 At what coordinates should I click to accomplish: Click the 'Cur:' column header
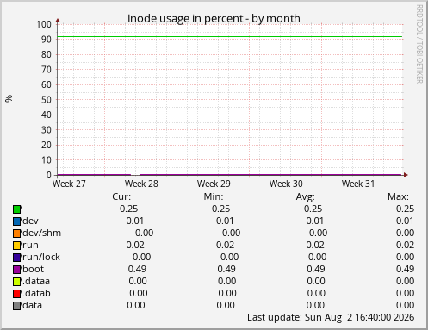point(121,196)
